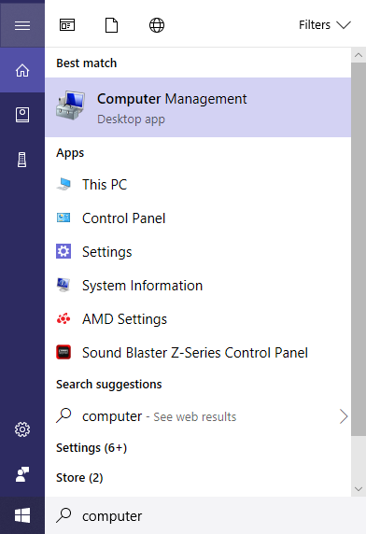Click the results scrollbar thumb

coord(359,249)
